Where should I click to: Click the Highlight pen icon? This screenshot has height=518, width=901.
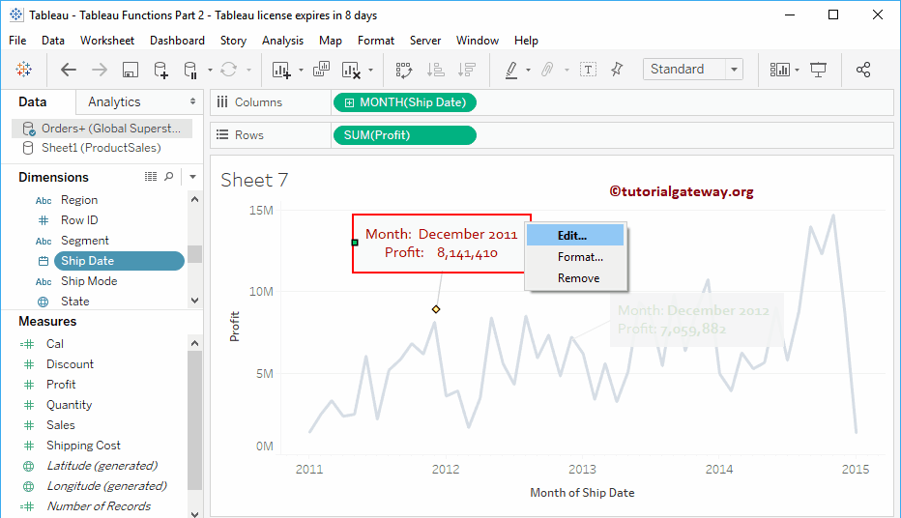pos(510,70)
